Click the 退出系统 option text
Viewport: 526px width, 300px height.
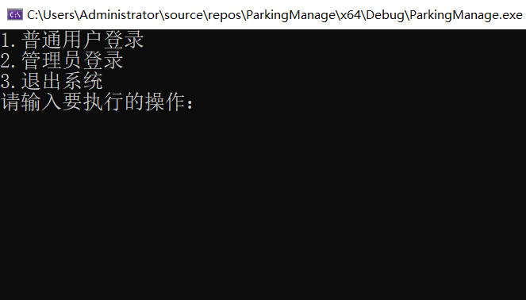click(x=62, y=81)
